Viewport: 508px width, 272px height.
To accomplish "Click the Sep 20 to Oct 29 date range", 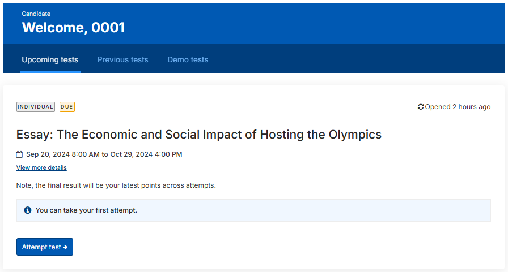I will point(104,154).
